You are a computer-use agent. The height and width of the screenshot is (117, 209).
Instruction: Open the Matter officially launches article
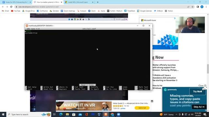point(166,67)
